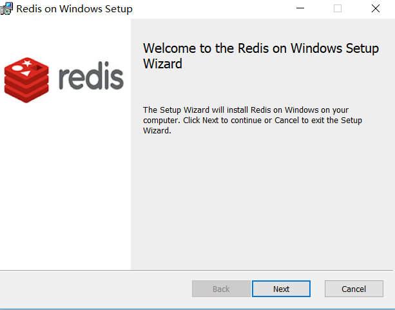
Task: Click the grey 'redis' wordmark text
Action: coord(91,75)
